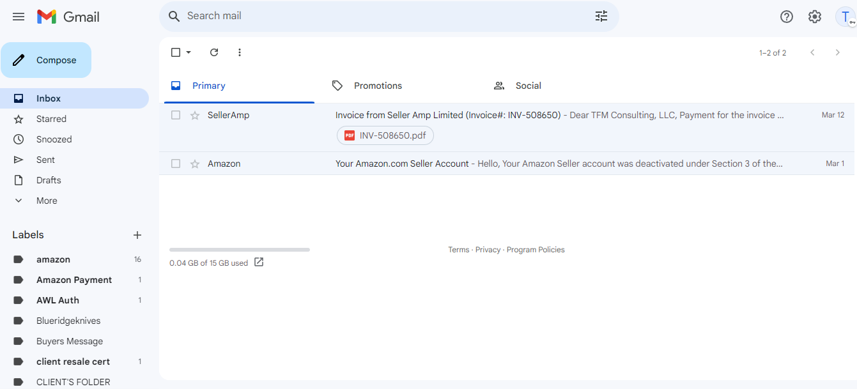This screenshot has width=857, height=389.
Task: Star the SellerAmp email
Action: pos(195,115)
